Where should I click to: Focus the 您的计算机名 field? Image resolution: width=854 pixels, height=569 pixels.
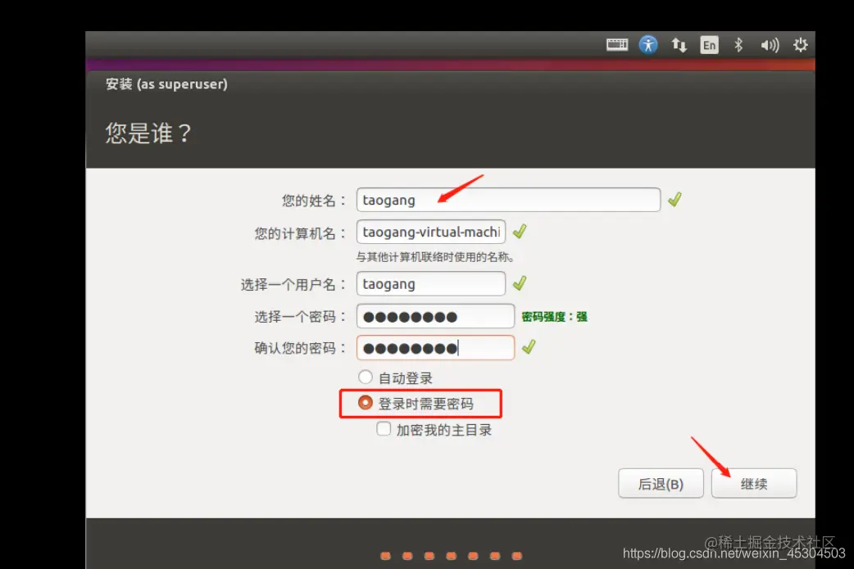point(431,232)
